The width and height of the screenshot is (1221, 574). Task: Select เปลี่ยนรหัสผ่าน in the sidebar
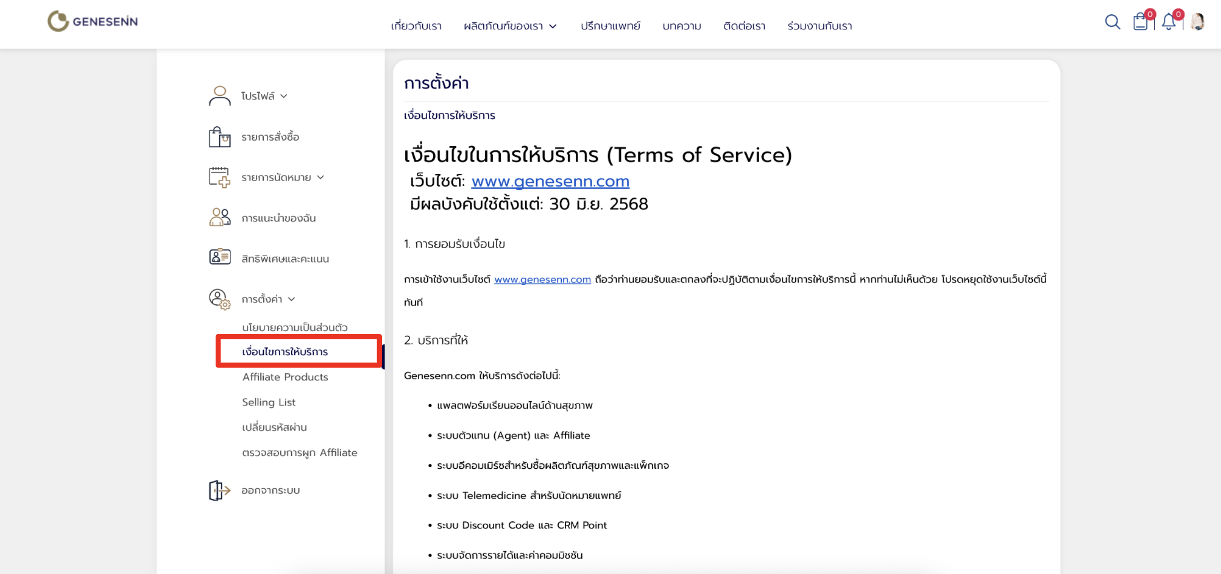click(x=274, y=427)
